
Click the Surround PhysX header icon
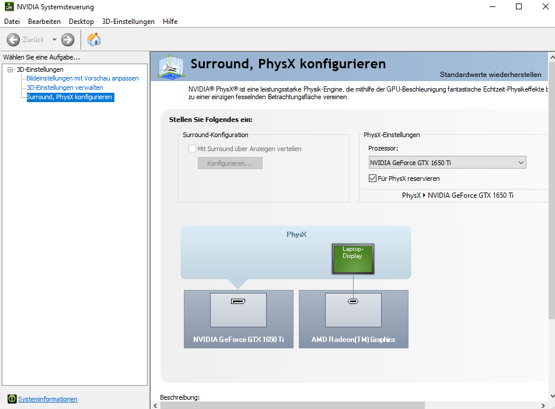point(172,66)
